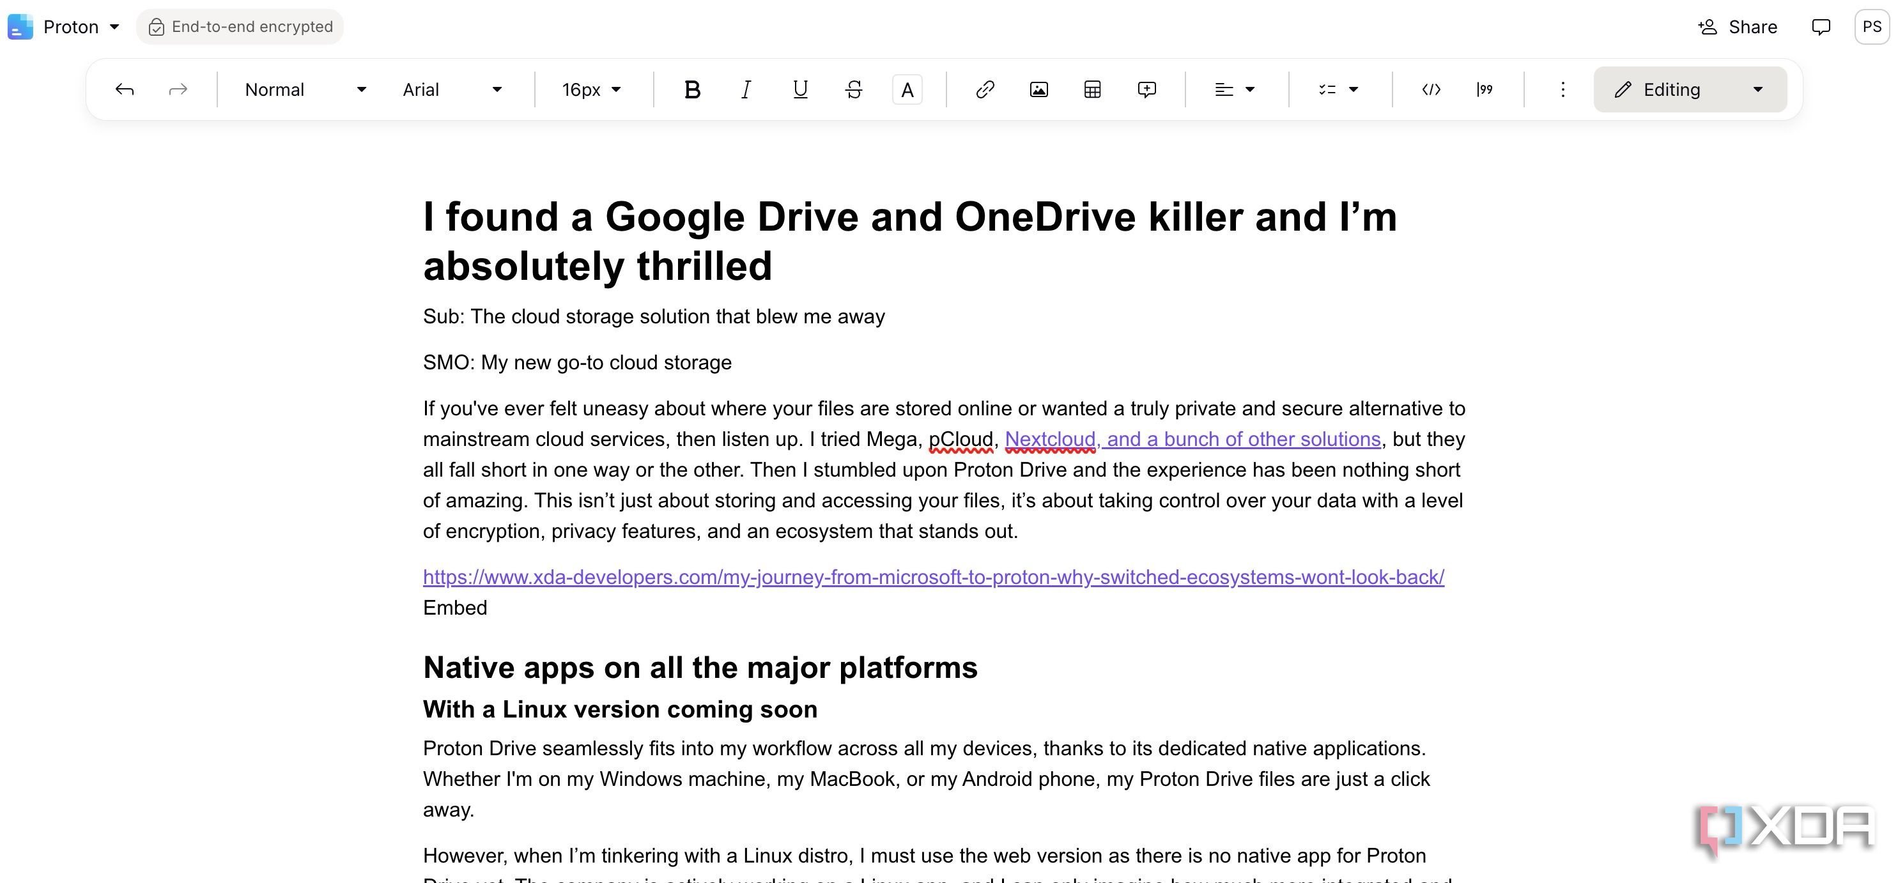Toggle strikethrough formatting
This screenshot has height=883, width=1898.
pyautogui.click(x=854, y=90)
